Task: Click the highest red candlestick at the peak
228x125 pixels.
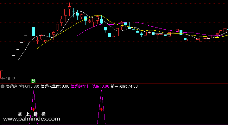Action: click(69, 8)
